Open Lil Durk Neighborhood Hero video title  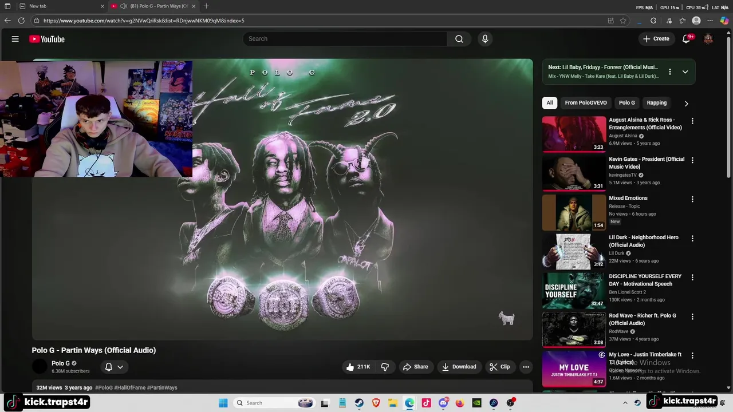pyautogui.click(x=643, y=241)
